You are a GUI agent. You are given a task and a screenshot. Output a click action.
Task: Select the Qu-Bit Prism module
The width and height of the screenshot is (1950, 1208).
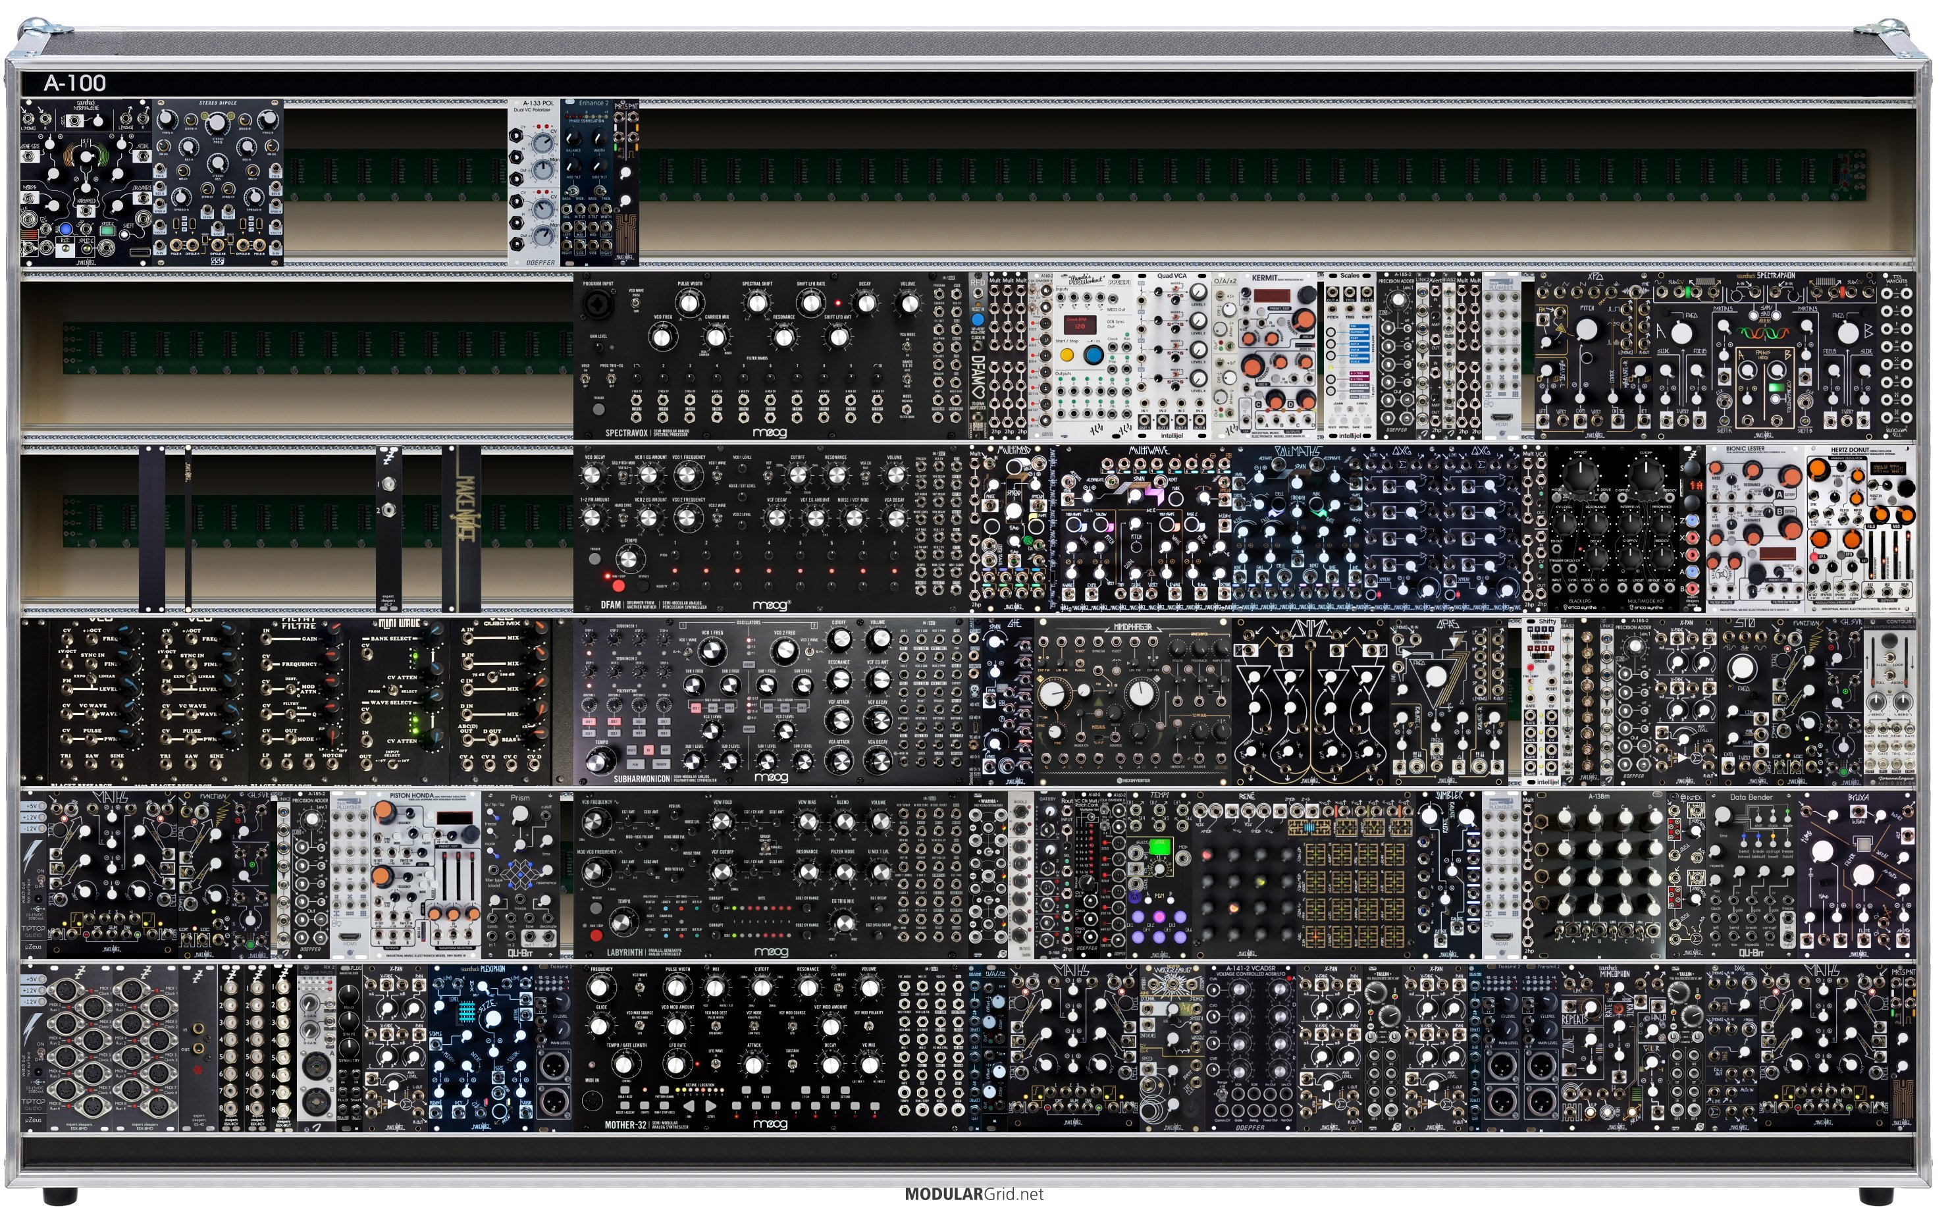(x=521, y=875)
